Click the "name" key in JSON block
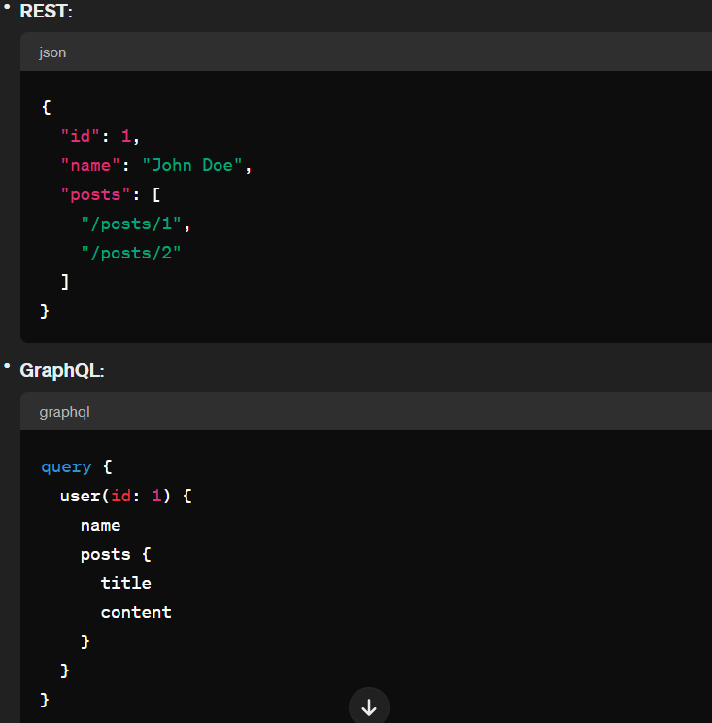The width and height of the screenshot is (712, 723). pos(90,165)
